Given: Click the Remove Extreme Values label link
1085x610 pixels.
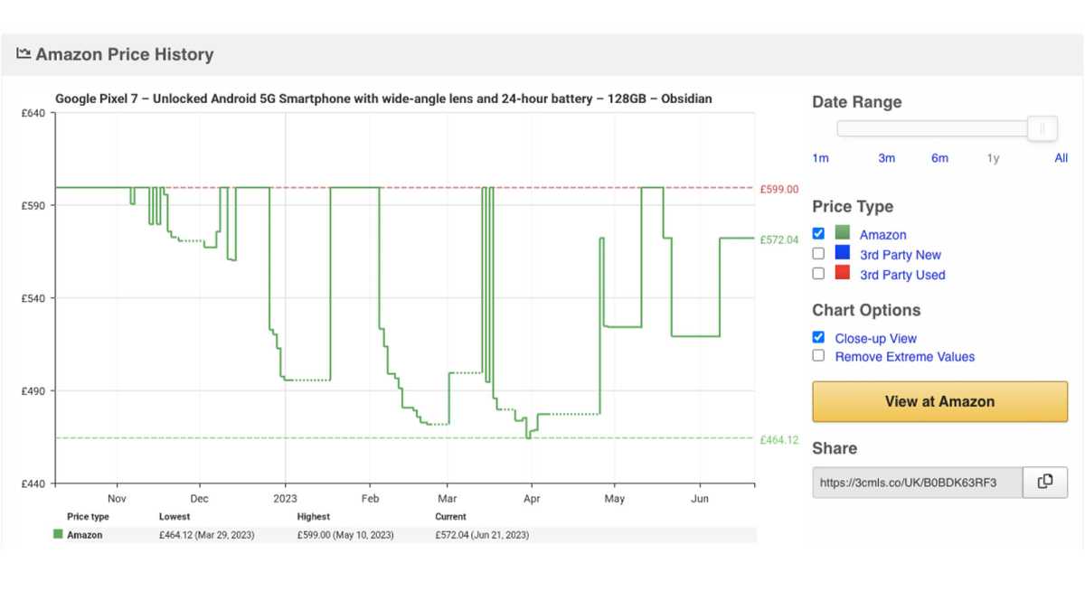Looking at the screenshot, I should (x=905, y=357).
